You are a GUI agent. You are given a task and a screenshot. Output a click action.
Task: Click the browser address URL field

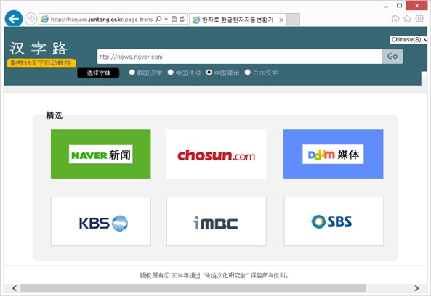coord(102,19)
